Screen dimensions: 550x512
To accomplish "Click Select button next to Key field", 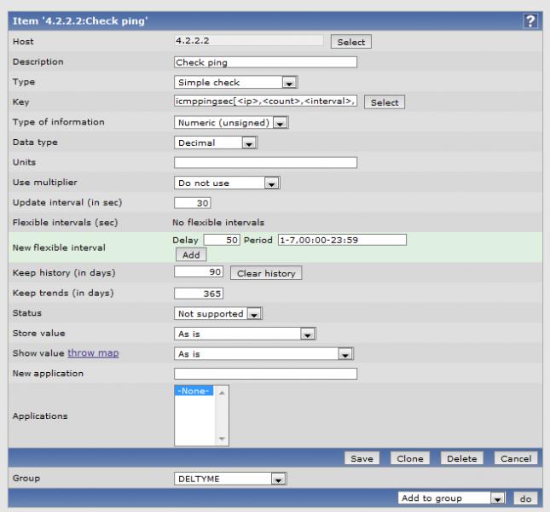I will 385,102.
